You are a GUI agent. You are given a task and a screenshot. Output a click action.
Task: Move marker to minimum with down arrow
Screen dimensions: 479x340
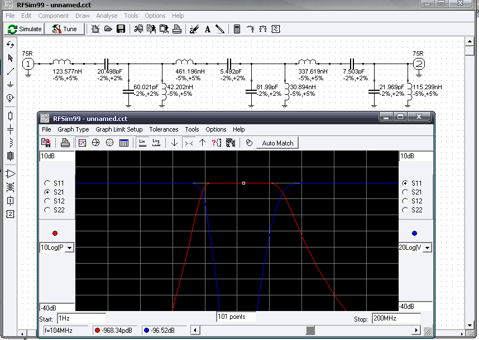174,143
